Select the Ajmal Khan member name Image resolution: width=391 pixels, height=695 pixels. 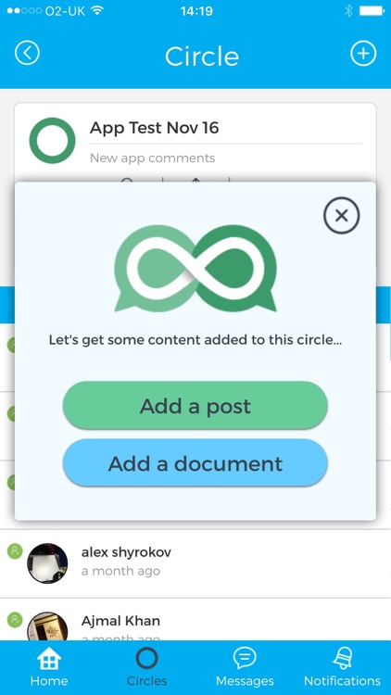(x=120, y=621)
